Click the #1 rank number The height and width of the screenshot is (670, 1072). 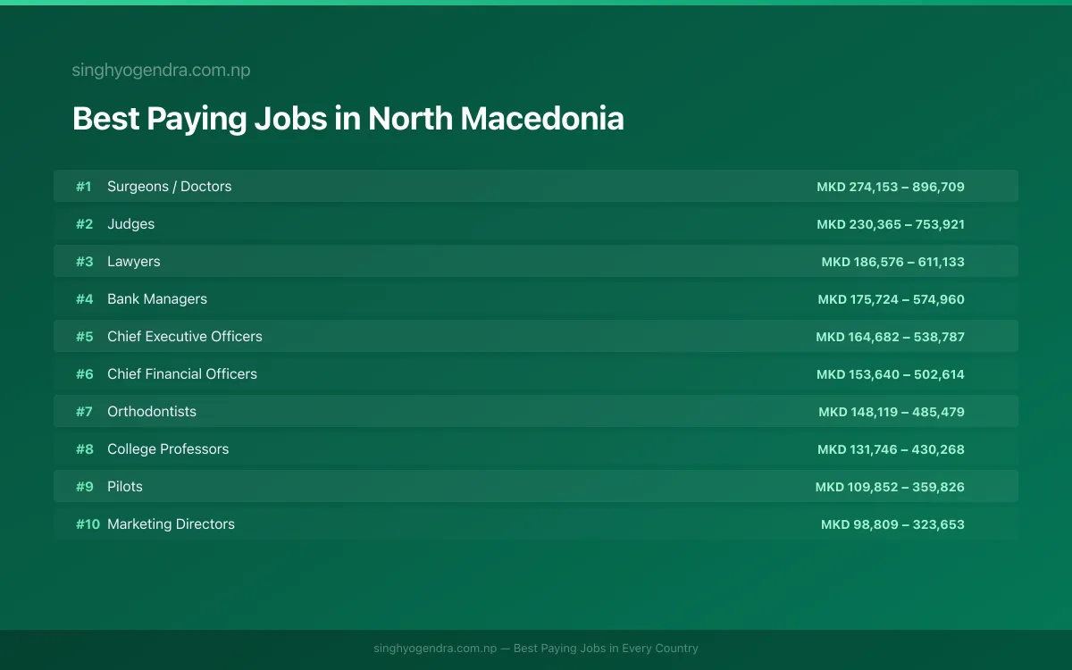click(84, 187)
